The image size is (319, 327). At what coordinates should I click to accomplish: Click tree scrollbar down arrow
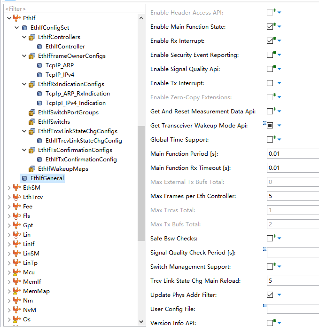tap(141, 321)
